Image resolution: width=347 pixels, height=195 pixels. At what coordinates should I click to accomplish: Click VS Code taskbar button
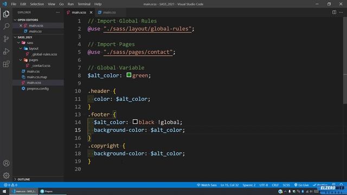coord(24,191)
